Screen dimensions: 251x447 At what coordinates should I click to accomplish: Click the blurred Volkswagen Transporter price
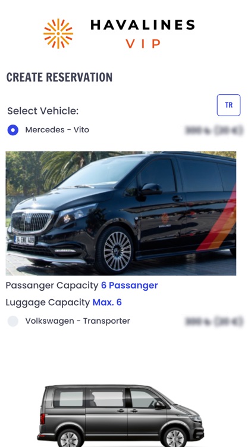[214, 321]
